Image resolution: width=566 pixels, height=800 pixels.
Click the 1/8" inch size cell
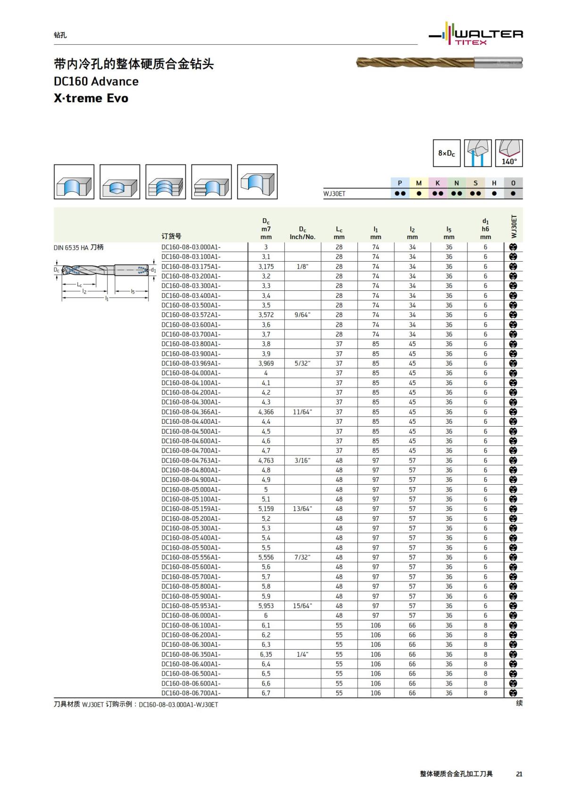click(302, 266)
